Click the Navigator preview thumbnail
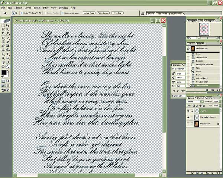This screenshot has width=223, height=178. pyautogui.click(x=204, y=29)
